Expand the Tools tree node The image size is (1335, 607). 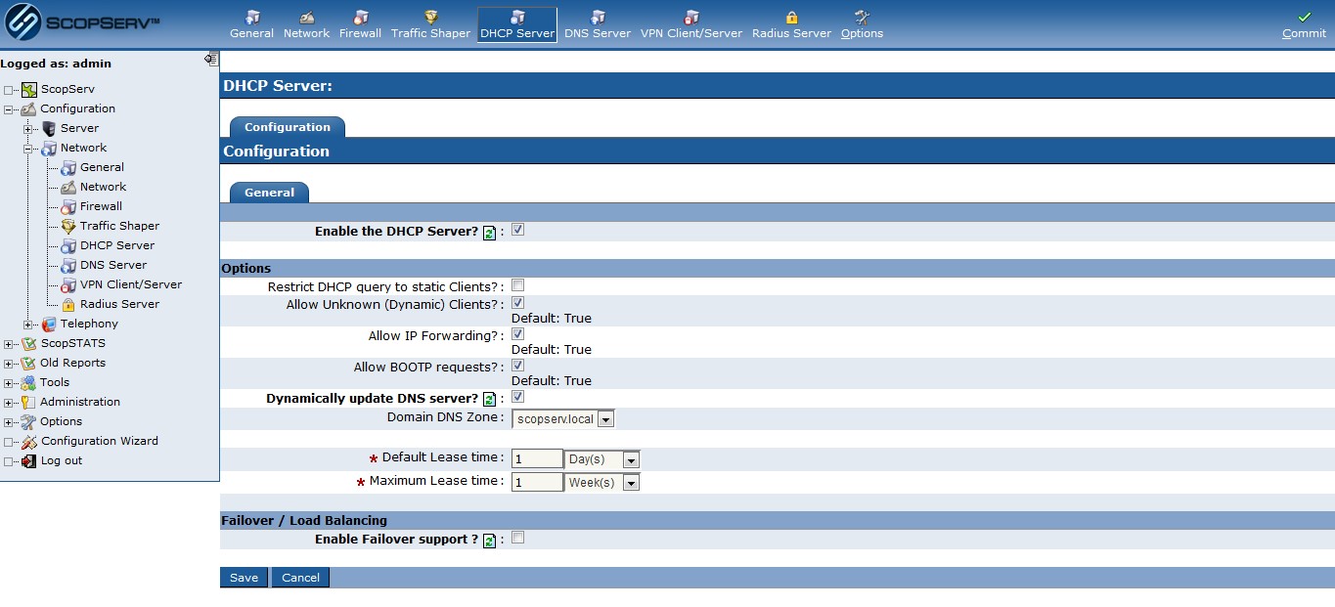(9, 383)
